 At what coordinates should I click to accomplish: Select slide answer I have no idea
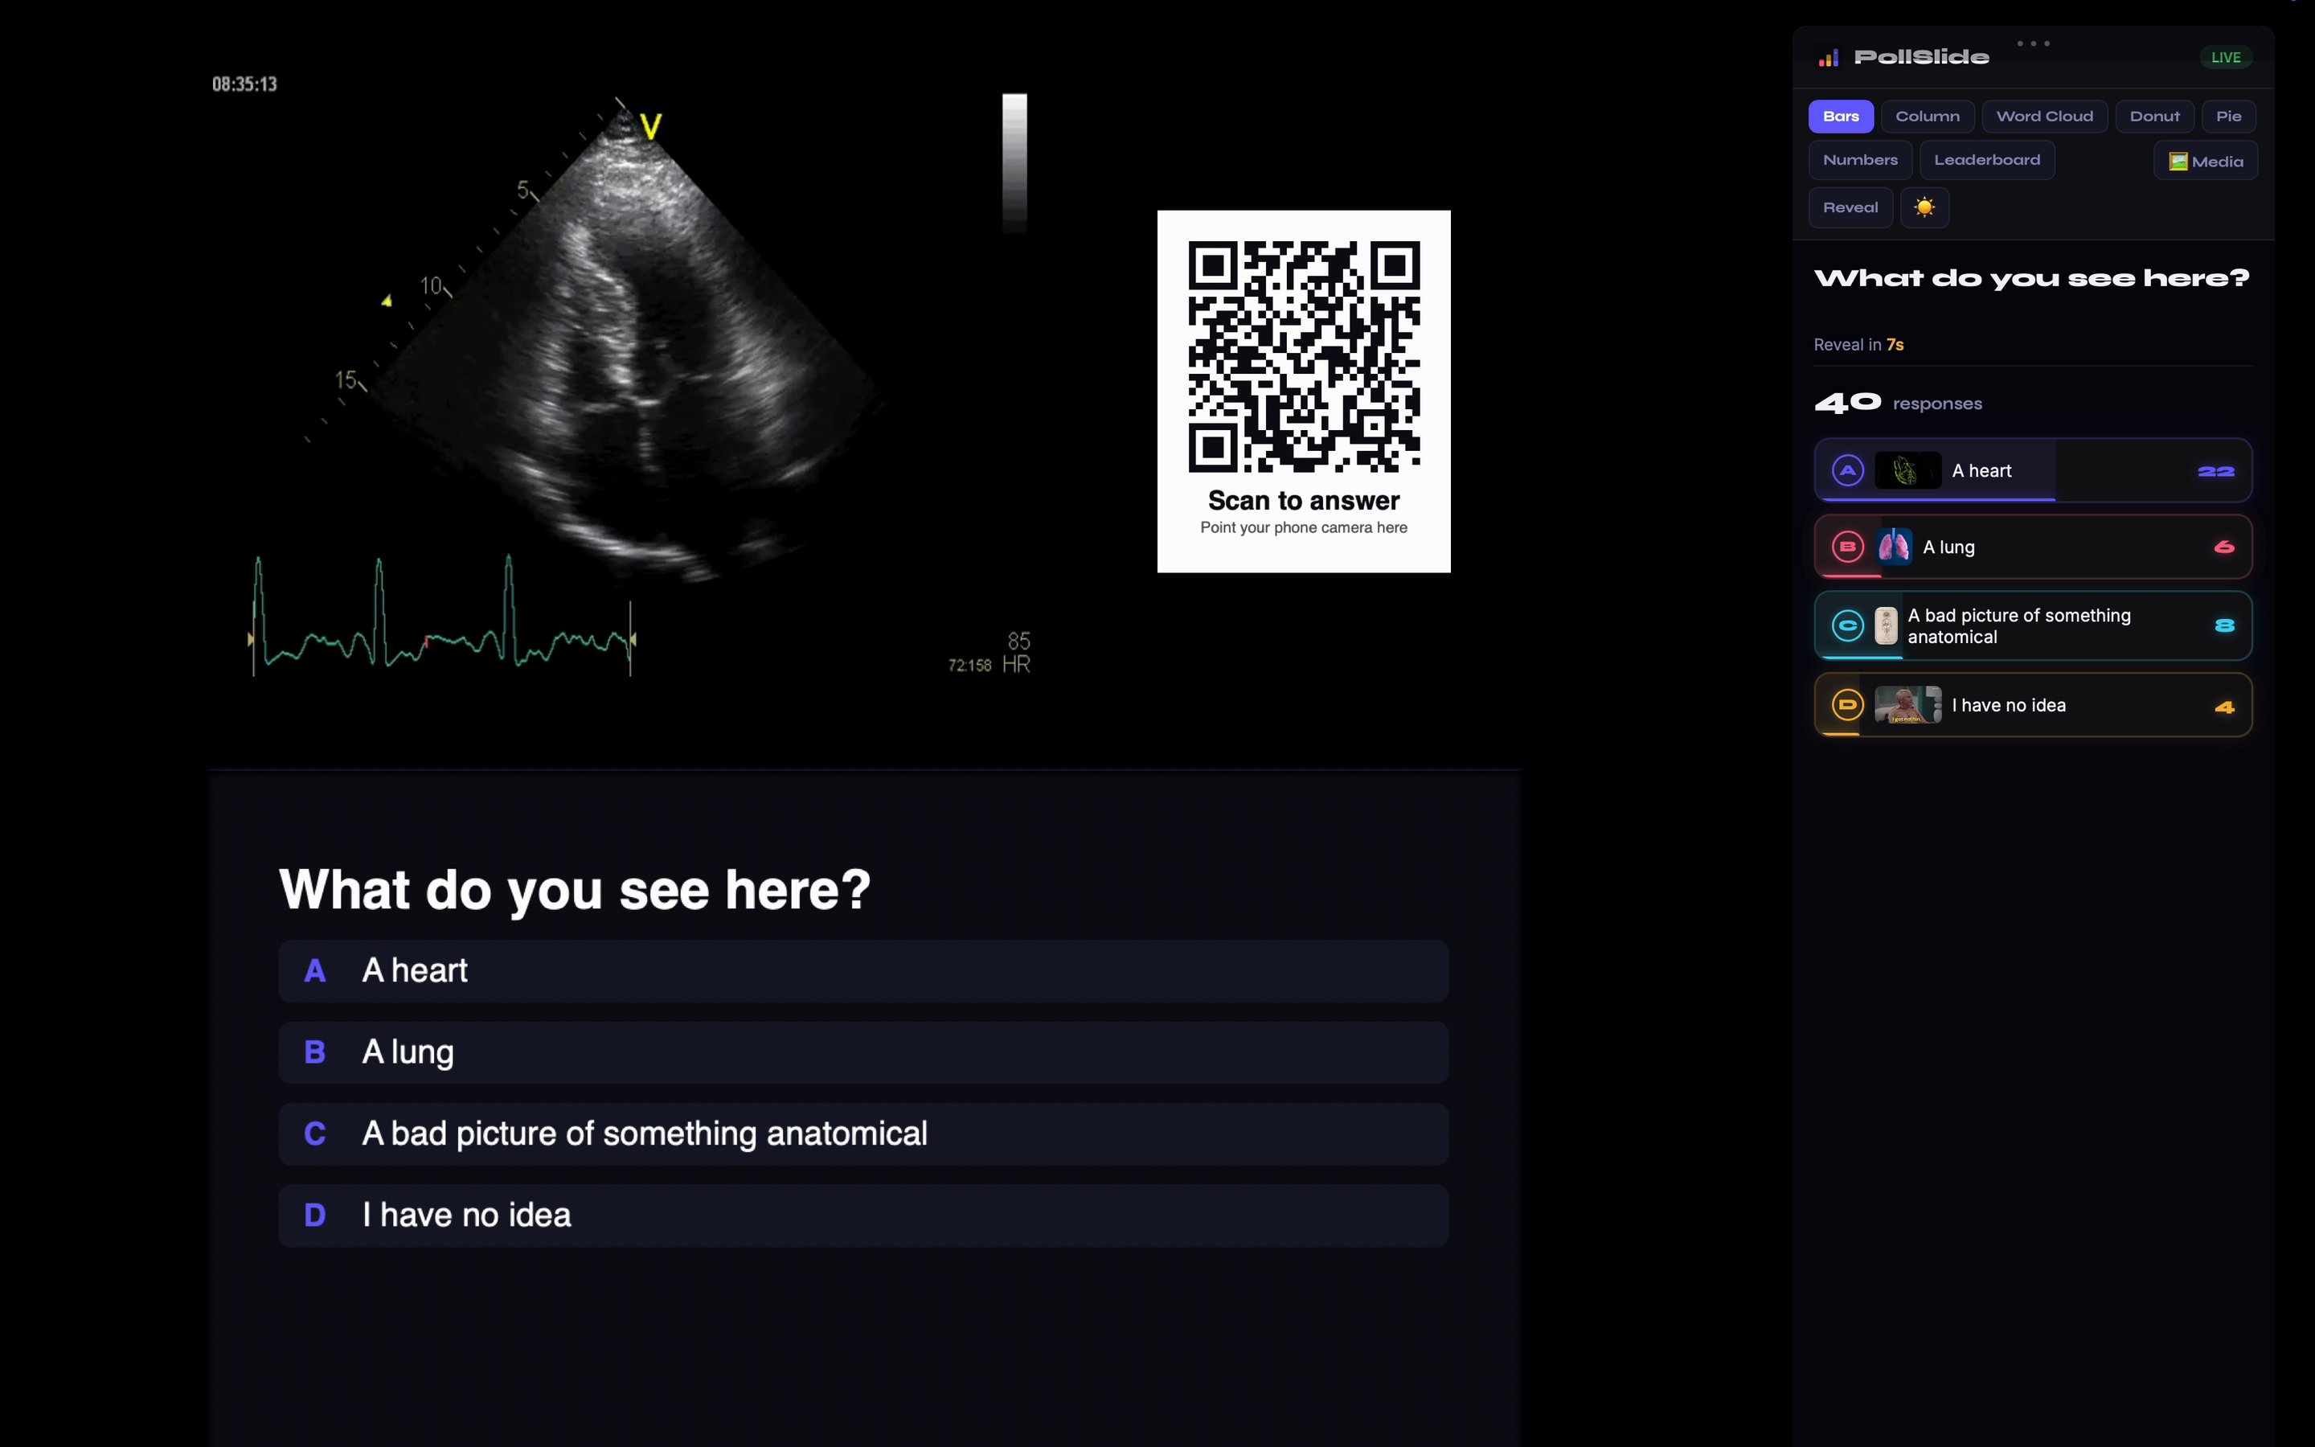click(x=862, y=1215)
